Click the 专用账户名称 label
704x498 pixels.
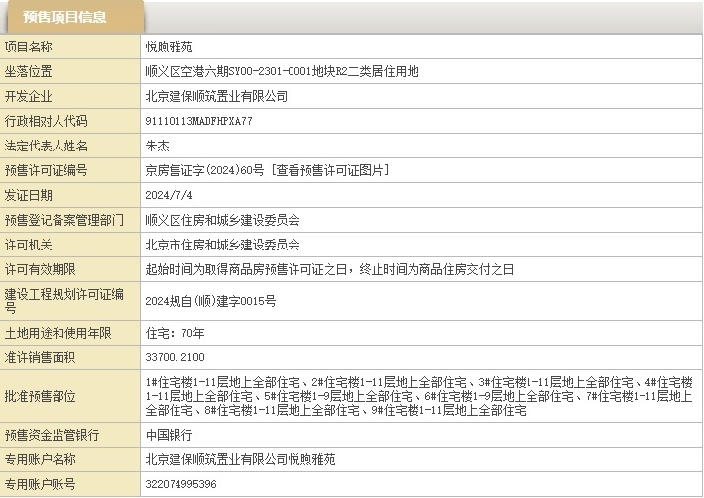point(41,459)
